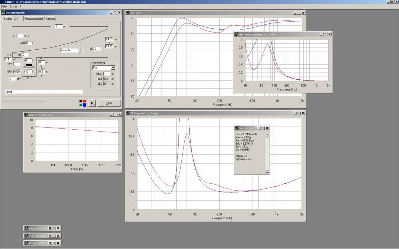Click the SPL [dB] graph window icon
The width and height of the screenshot is (399, 249).
point(128,12)
